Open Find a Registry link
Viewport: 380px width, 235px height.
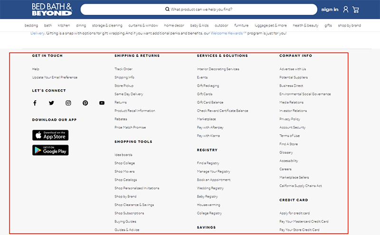[x=208, y=163]
